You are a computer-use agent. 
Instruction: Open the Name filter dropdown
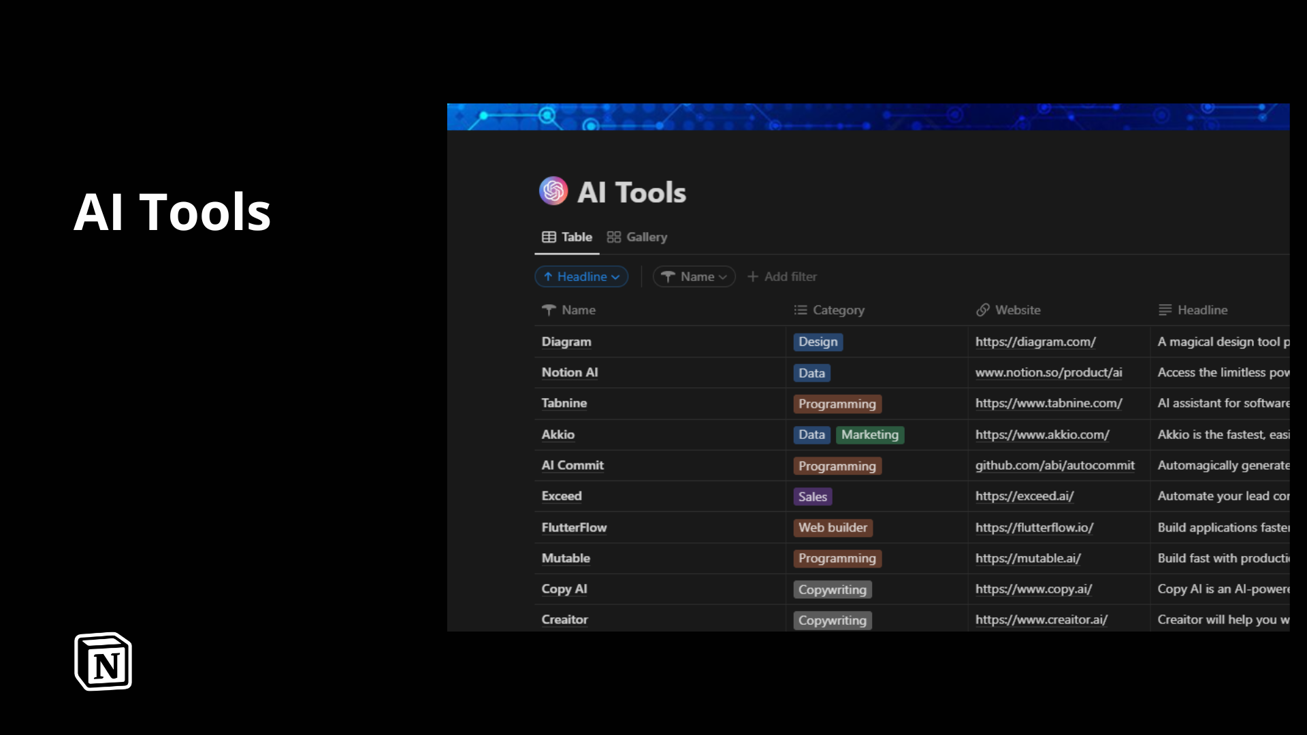[694, 276]
